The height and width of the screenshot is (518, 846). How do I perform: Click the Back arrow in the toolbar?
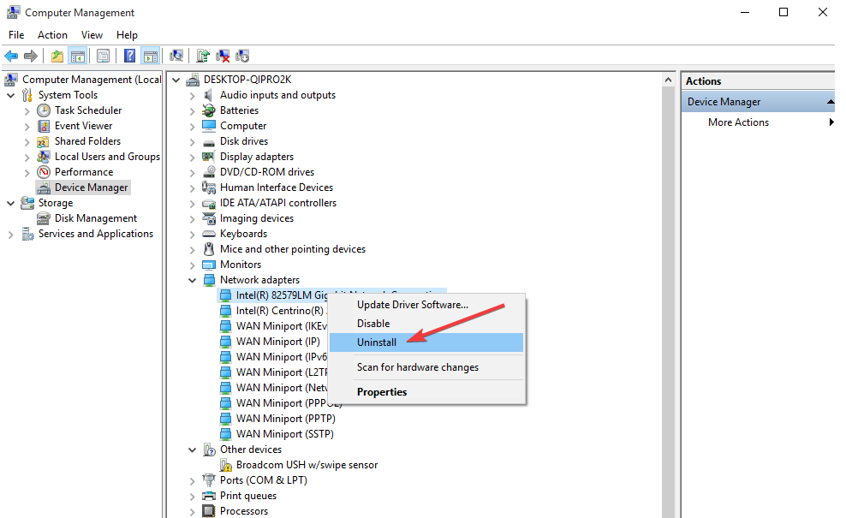tap(11, 56)
